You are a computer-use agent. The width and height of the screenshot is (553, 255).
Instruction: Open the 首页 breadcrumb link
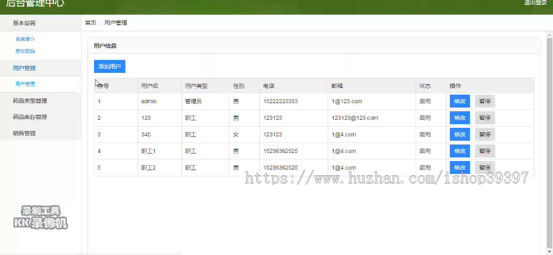[x=91, y=23]
